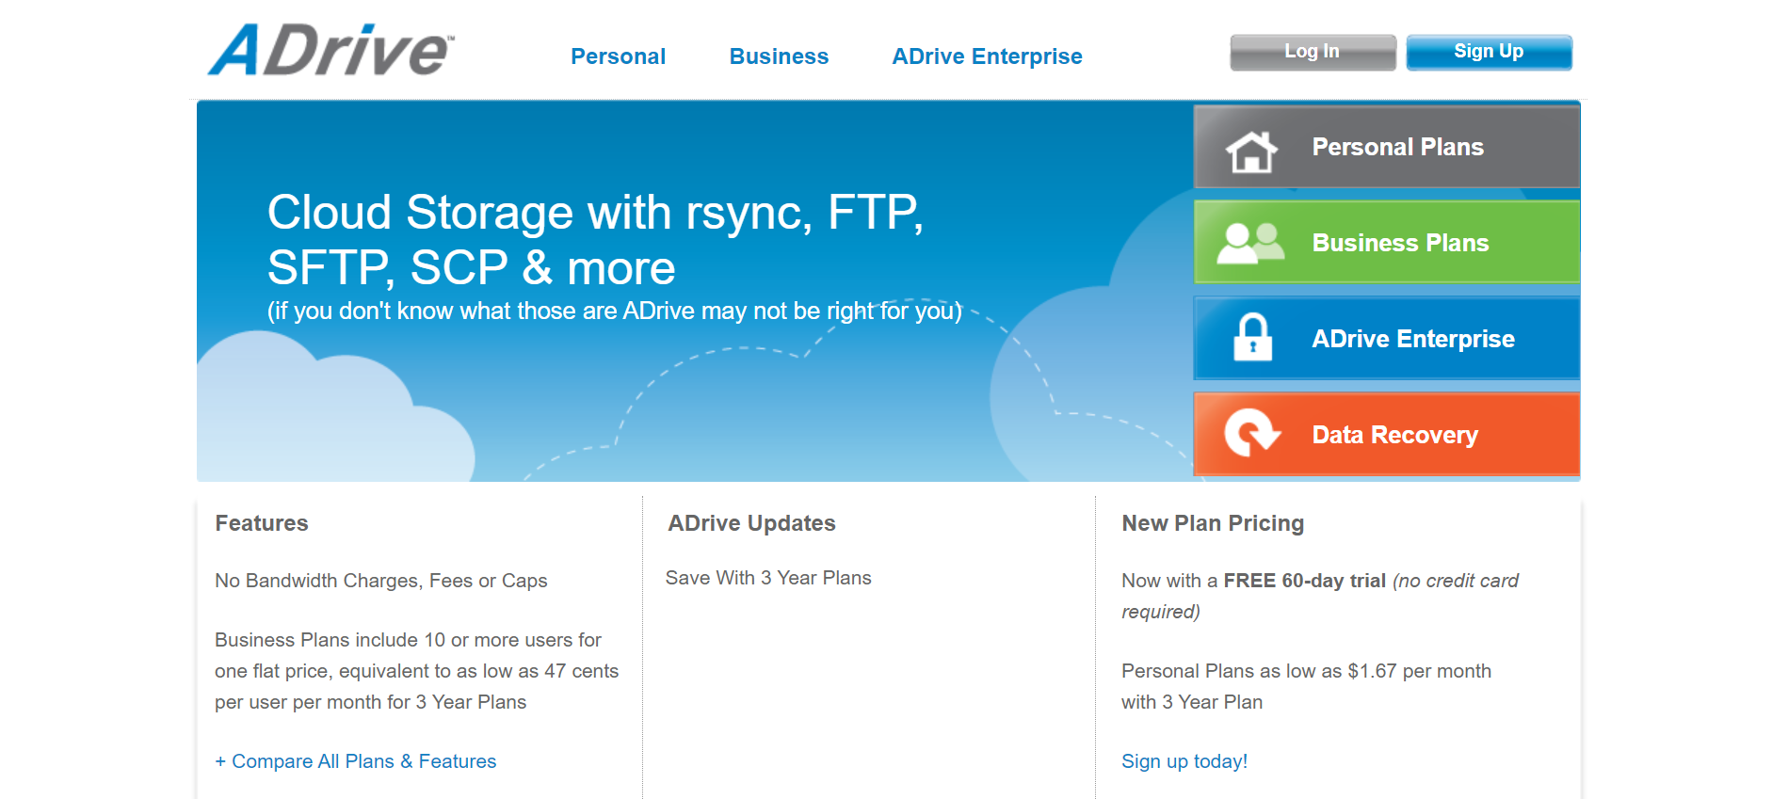Click the circular arrow Data Recovery icon
The image size is (1772, 799).
point(1251,433)
